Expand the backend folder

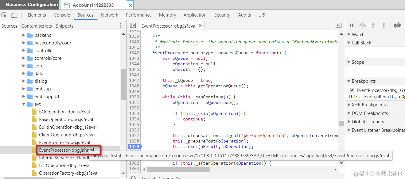point(24,35)
